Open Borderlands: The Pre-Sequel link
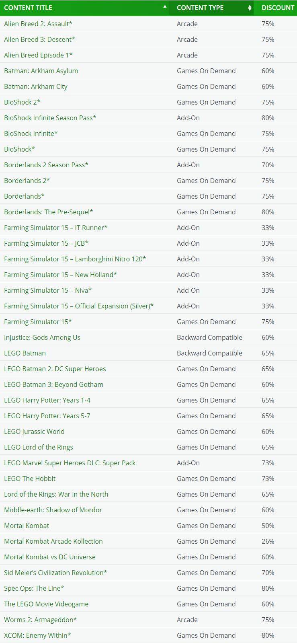 tap(49, 212)
